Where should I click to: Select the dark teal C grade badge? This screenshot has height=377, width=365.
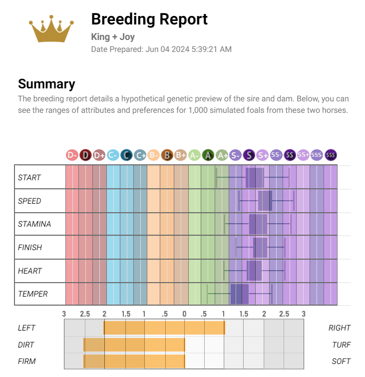point(126,155)
